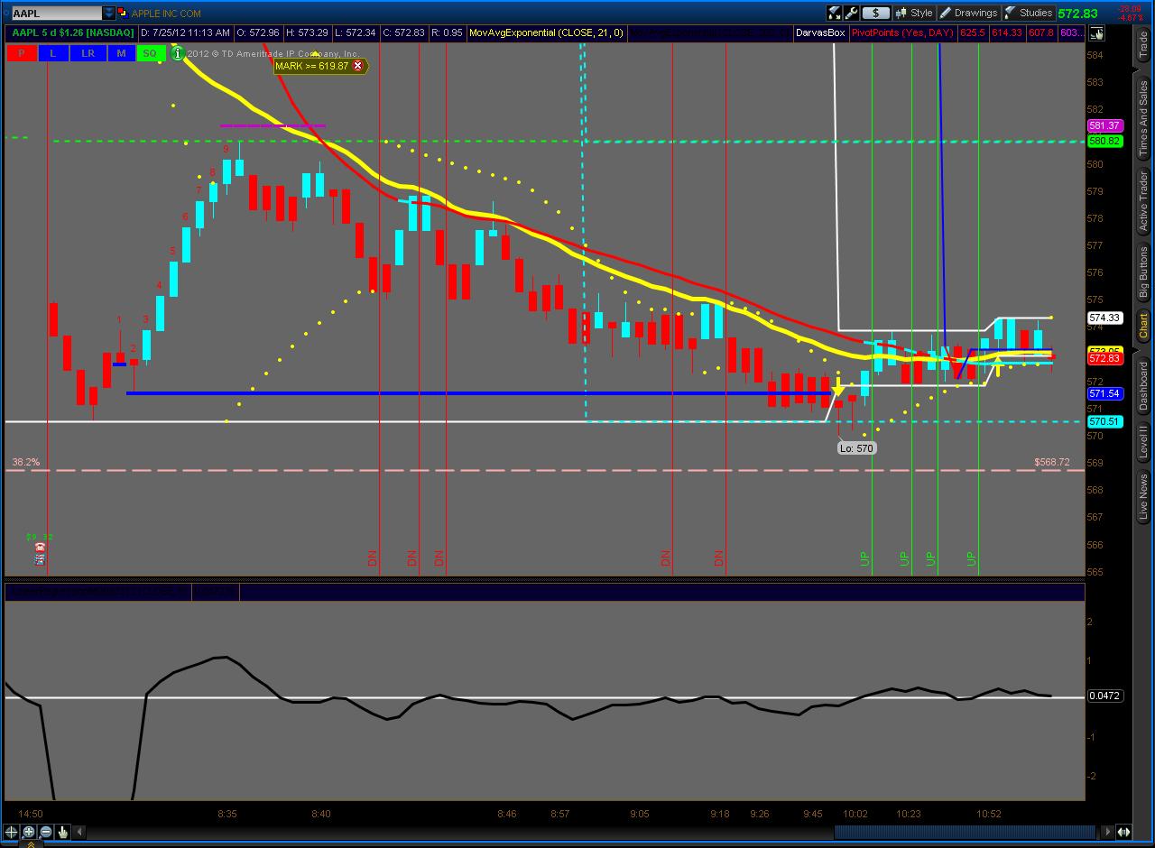The height and width of the screenshot is (848, 1155).
Task: Select the crosshair cursor tool at bottom left
Action: (11, 832)
